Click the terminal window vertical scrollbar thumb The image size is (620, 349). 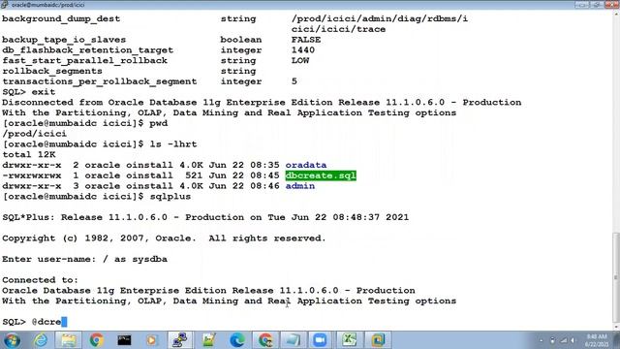coord(616,277)
